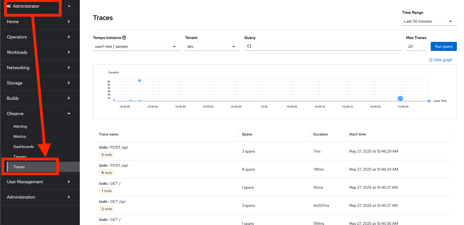Open Alerting under Observe
Image resolution: width=464 pixels, height=225 pixels.
click(20, 126)
